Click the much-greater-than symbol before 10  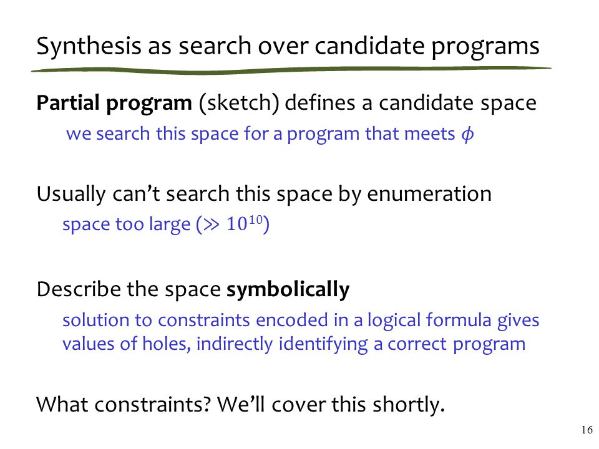[212, 224]
